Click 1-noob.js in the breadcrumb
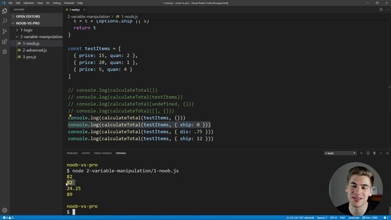391x220 pixels. click(127, 16)
